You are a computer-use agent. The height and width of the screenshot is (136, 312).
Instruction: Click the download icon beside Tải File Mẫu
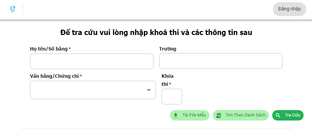(176, 115)
